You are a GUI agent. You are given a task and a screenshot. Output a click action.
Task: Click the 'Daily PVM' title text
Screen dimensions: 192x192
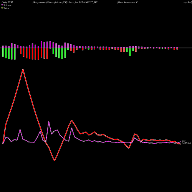point(7,2)
